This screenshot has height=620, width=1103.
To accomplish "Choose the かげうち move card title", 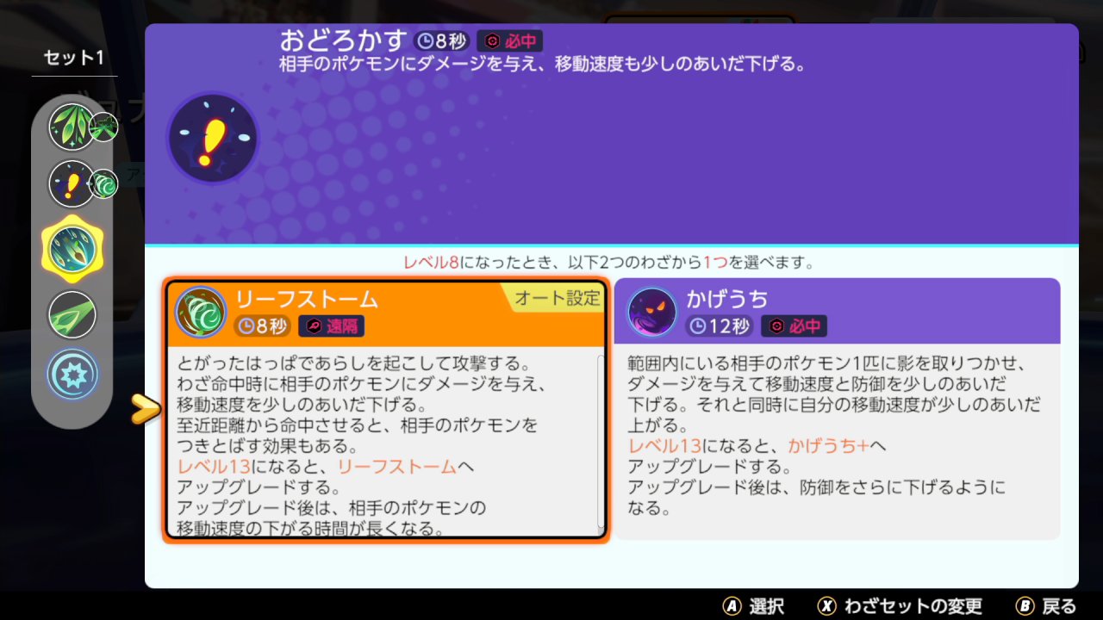I will point(727,299).
